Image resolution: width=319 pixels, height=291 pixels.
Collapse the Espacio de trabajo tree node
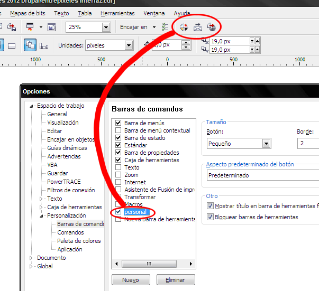(x=31, y=106)
